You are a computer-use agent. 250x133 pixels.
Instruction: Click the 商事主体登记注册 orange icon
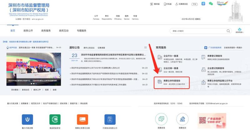point(82,120)
